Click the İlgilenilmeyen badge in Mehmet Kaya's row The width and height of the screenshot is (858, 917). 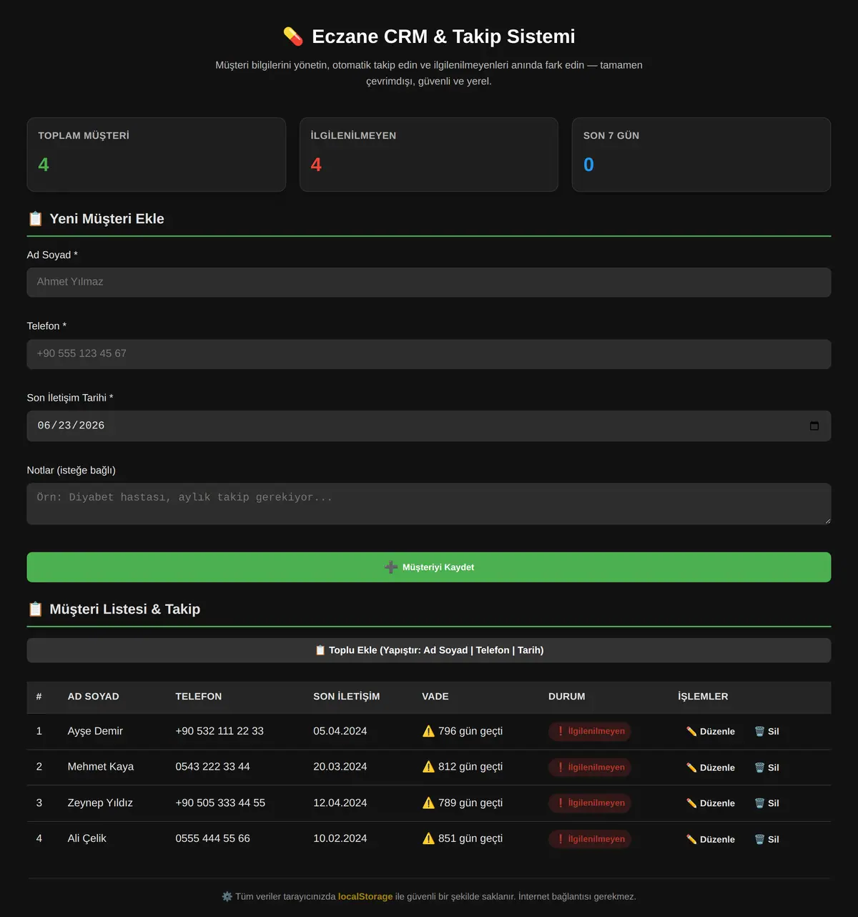coord(590,768)
